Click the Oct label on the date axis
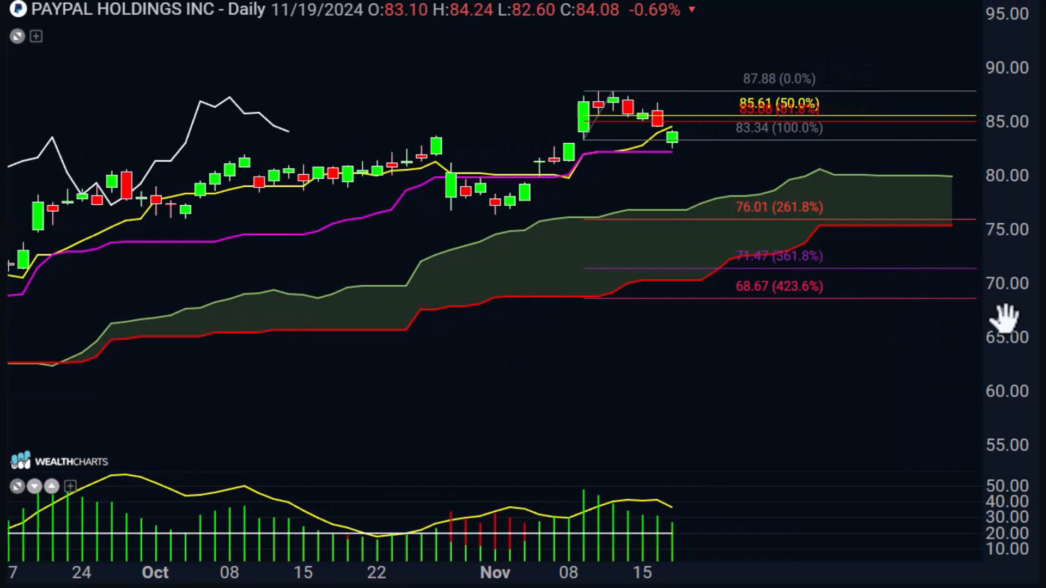Screen dimensions: 1046x588 [155, 573]
